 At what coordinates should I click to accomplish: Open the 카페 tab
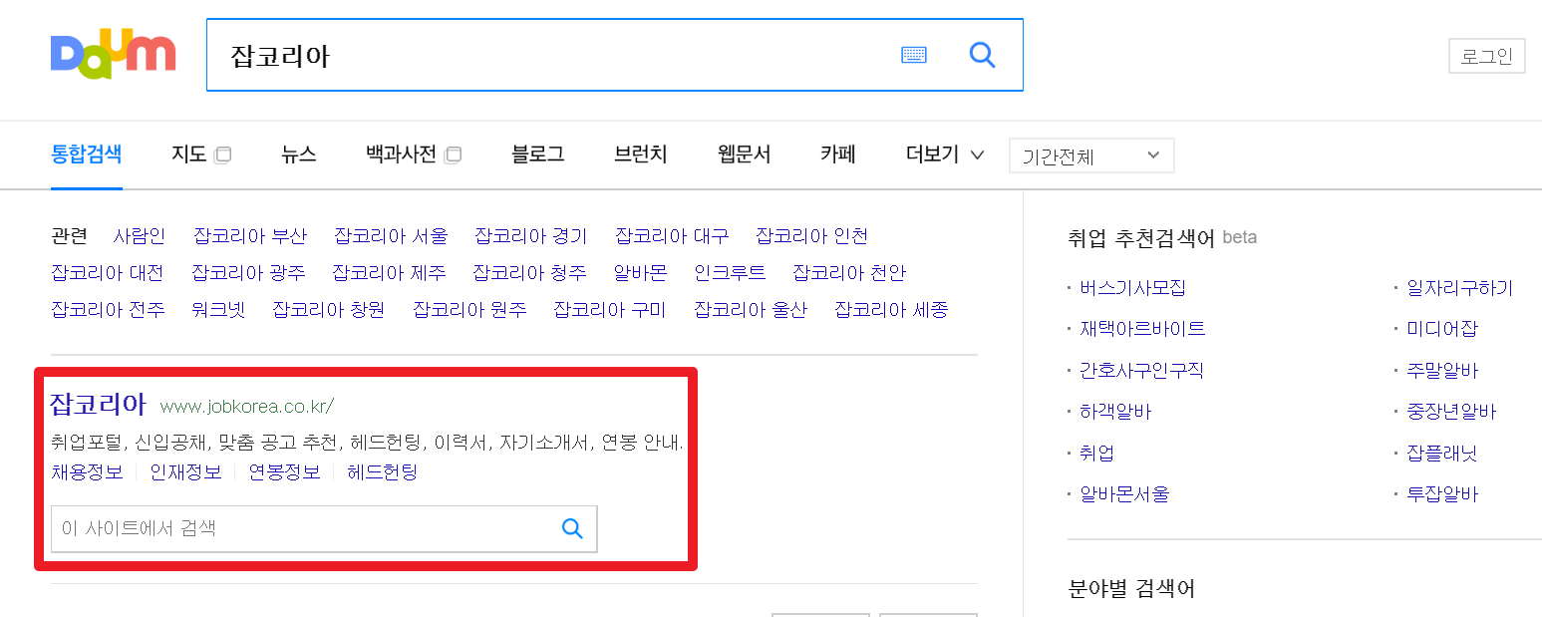(838, 154)
